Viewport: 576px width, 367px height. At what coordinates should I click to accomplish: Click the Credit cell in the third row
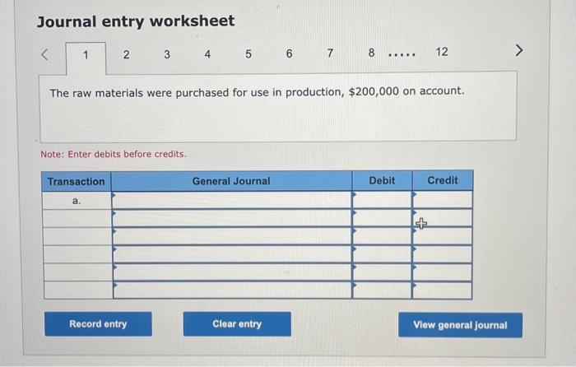443,236
